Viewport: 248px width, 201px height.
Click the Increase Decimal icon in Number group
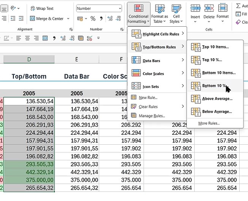(110, 19)
